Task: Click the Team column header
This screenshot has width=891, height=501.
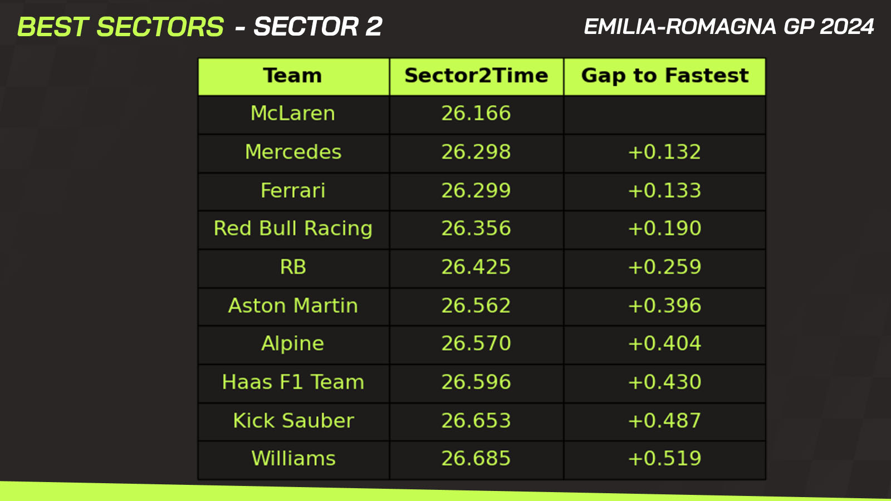Action: (x=293, y=76)
